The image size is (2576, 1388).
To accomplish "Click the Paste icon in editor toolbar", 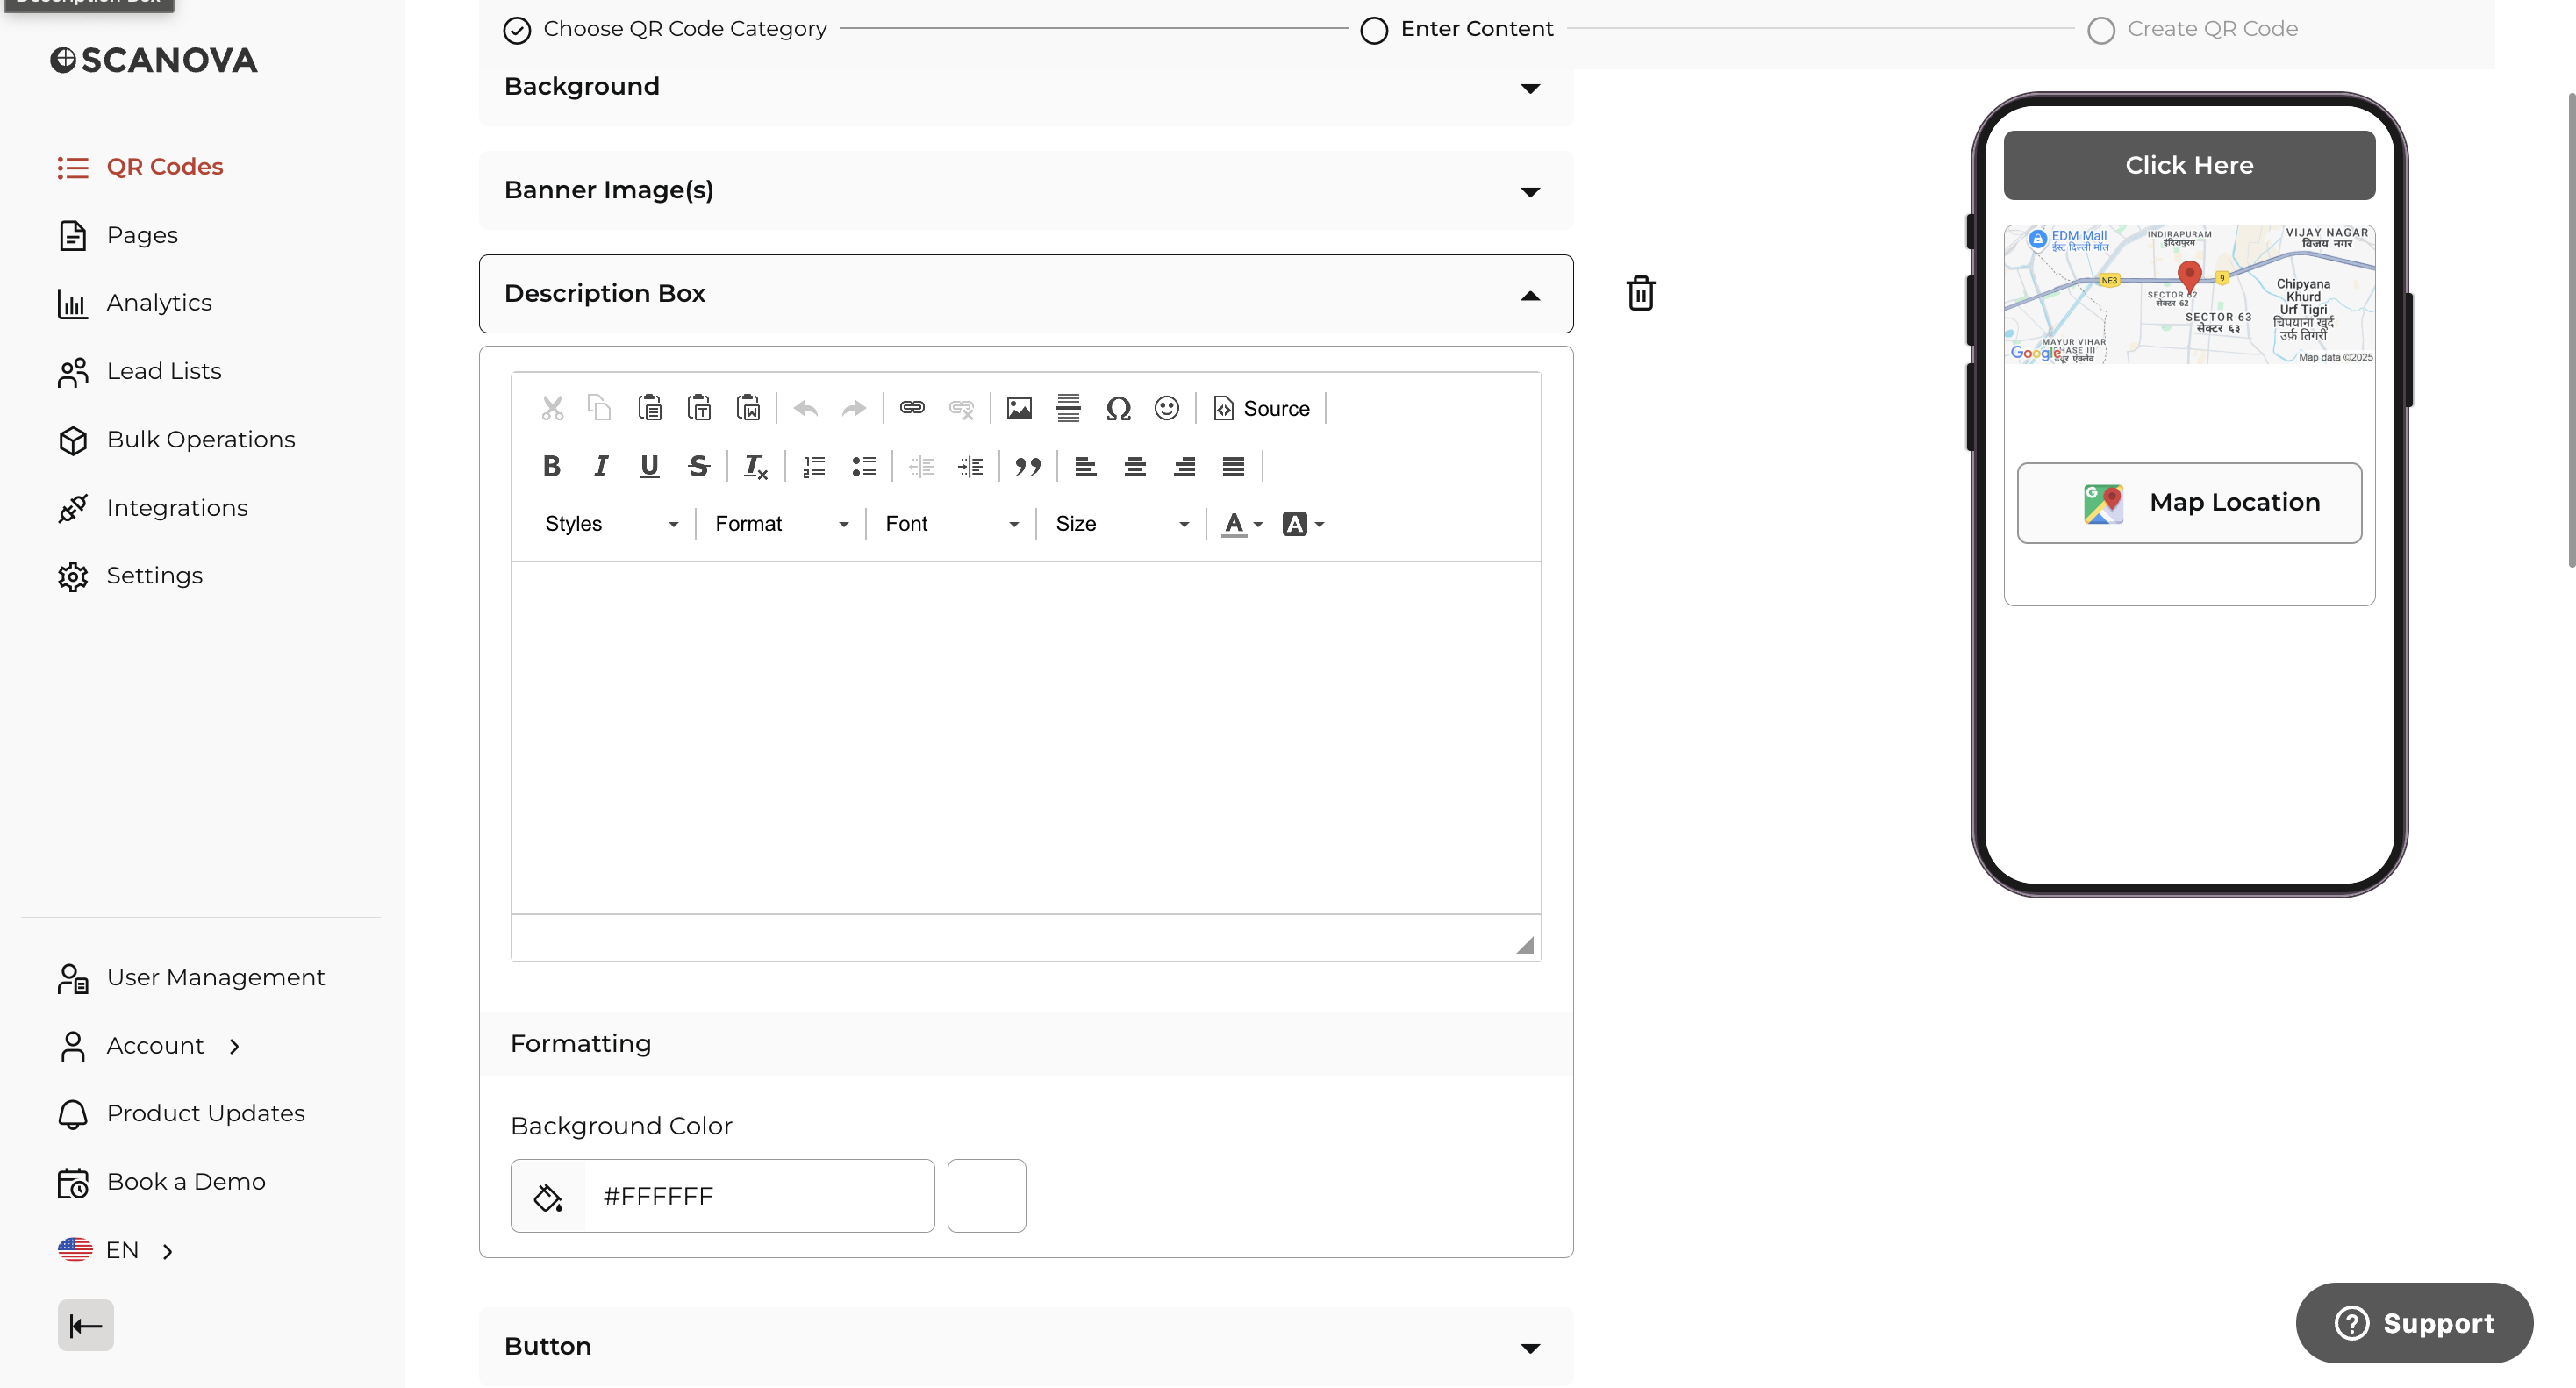I will pos(650,408).
